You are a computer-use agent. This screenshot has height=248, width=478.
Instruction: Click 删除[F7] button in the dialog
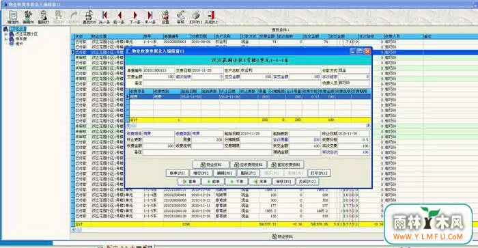(248, 173)
